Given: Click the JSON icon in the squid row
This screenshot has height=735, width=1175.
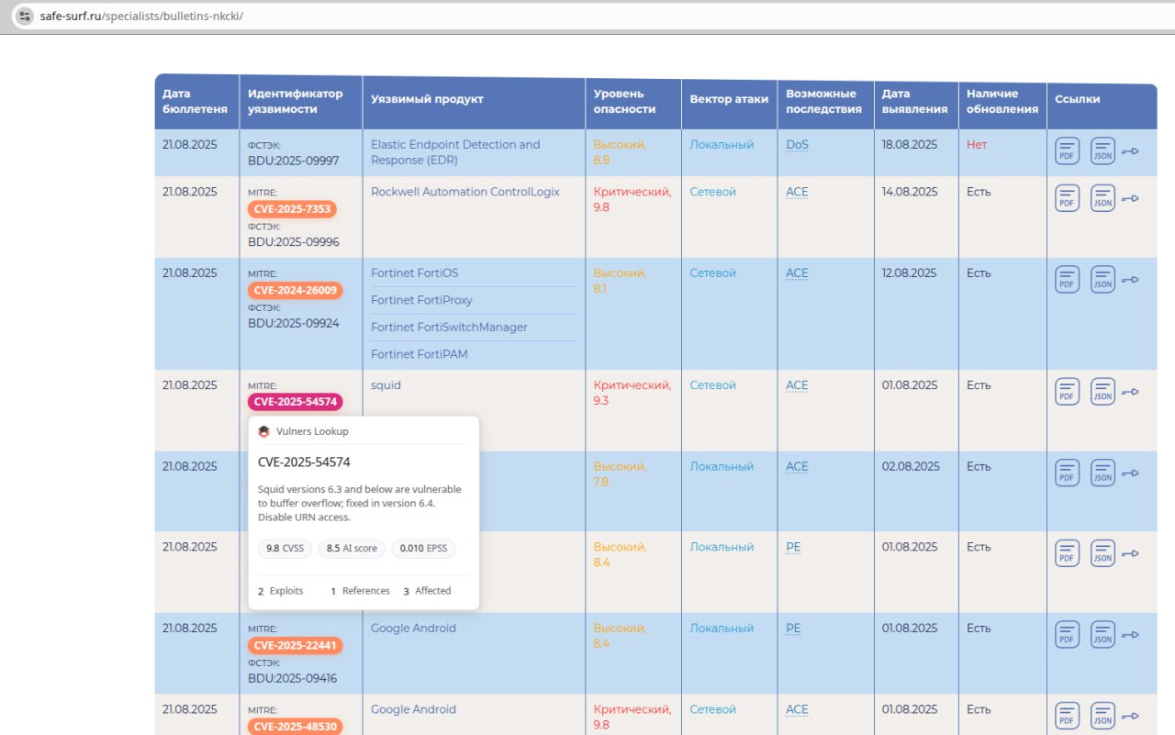Looking at the screenshot, I should tap(1102, 392).
